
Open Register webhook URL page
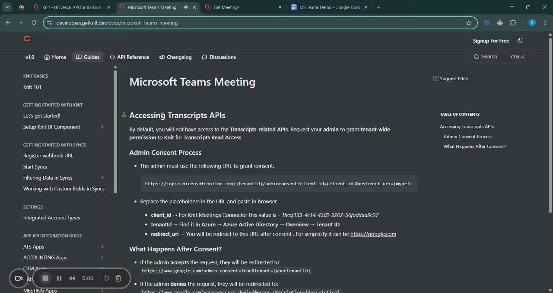[48, 156]
